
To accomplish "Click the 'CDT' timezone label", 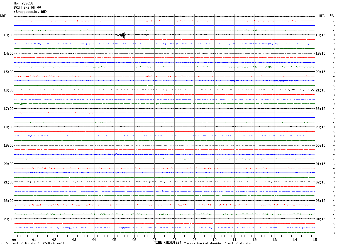I will 3,16.
